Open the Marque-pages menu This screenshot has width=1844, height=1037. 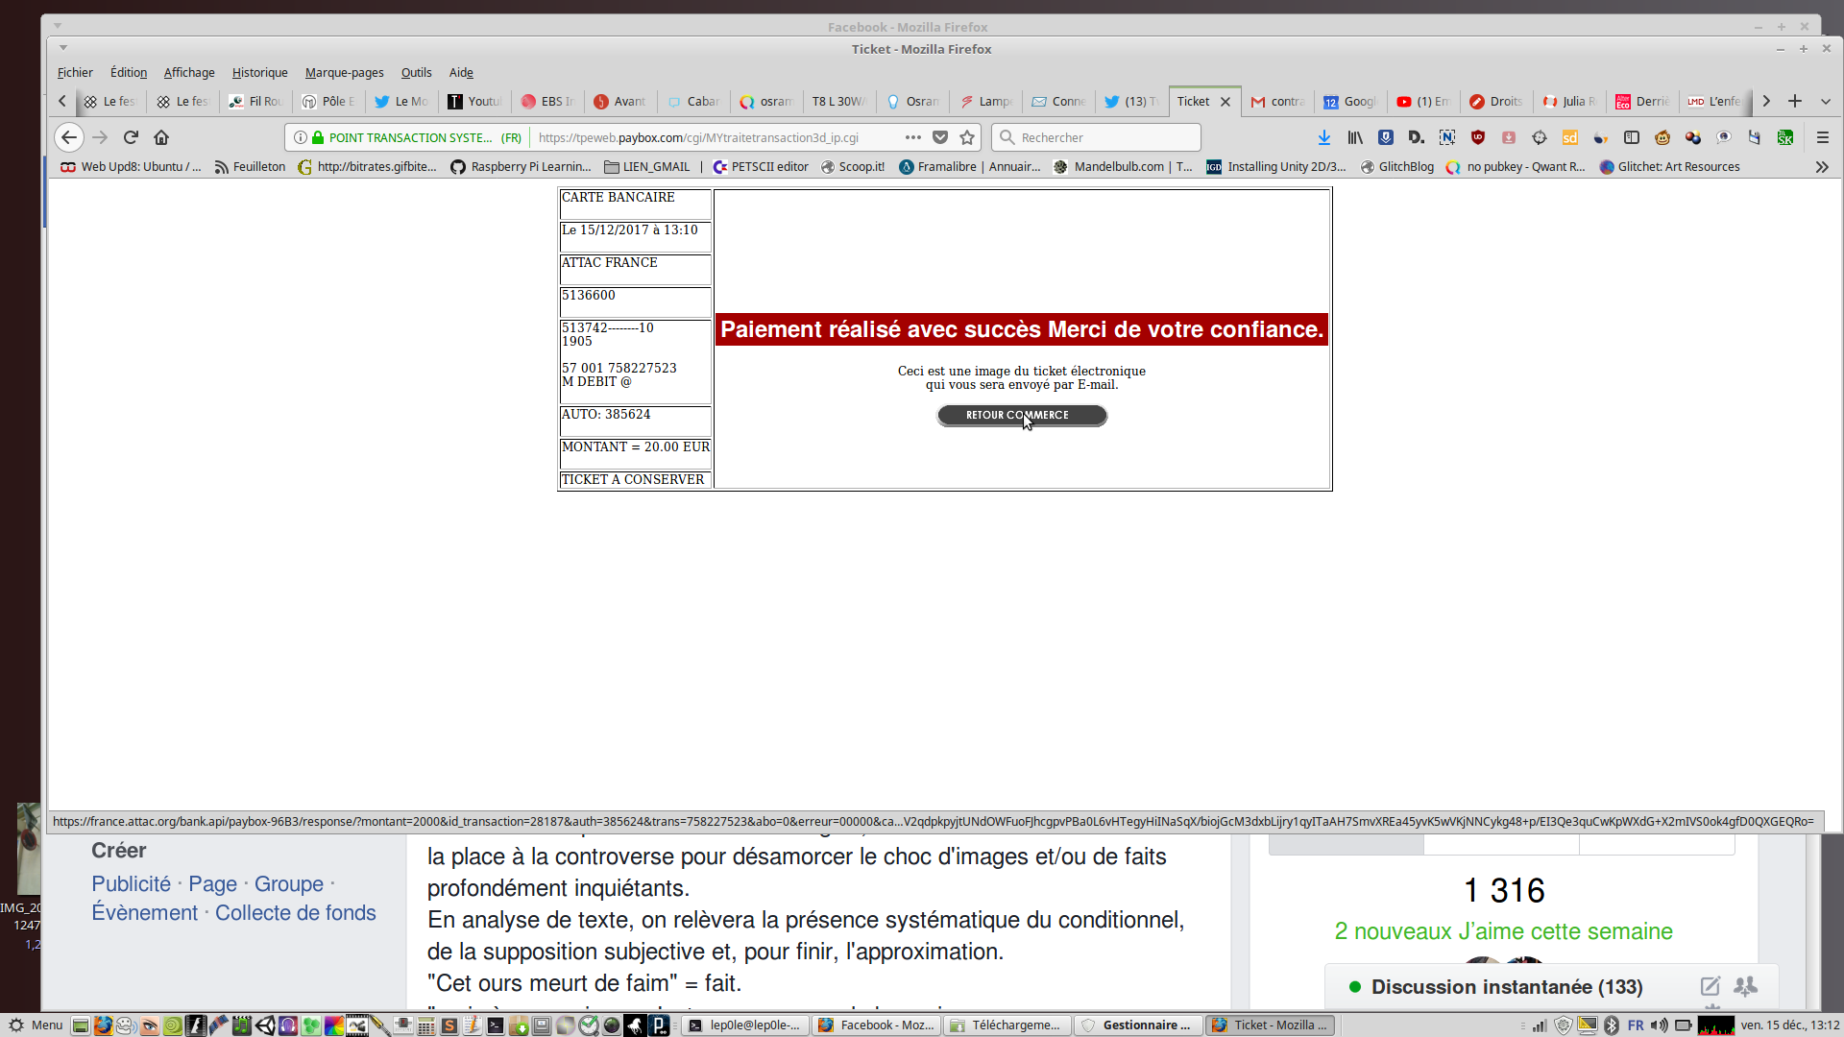tap(344, 72)
